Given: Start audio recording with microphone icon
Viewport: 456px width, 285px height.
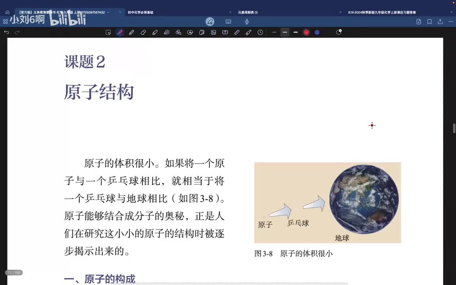Looking at the screenshot, I should [247, 21].
